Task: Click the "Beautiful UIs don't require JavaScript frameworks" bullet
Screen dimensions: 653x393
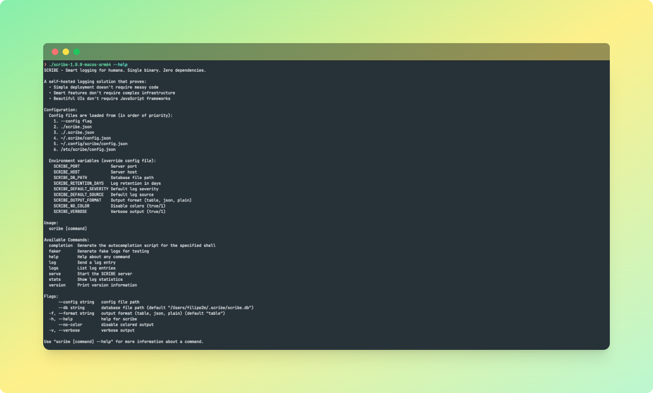Action: (x=110, y=98)
